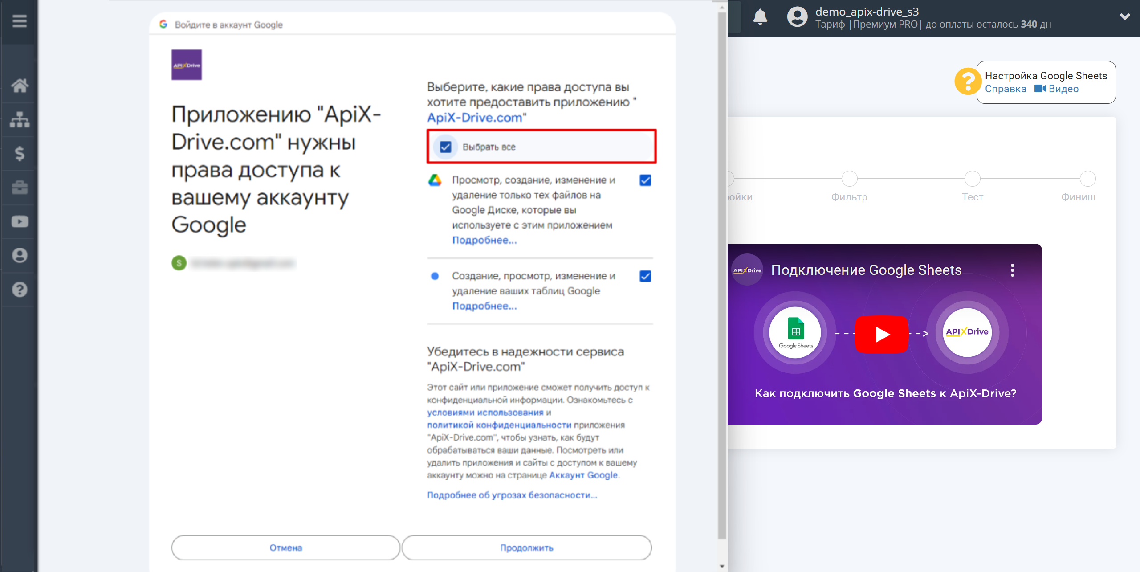Click the Google dialog vertical scrollbar
Screen dimensions: 1140x572
click(722, 276)
